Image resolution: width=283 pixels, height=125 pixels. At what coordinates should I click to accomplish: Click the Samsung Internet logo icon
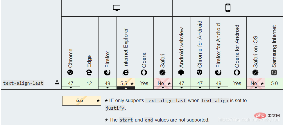(x=274, y=72)
